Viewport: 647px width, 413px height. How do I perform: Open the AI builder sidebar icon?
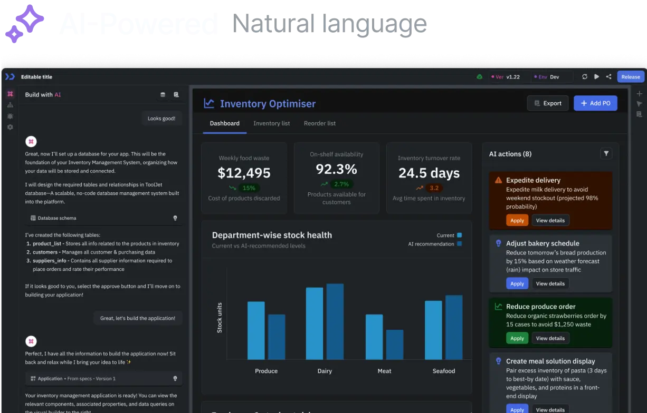click(9, 94)
